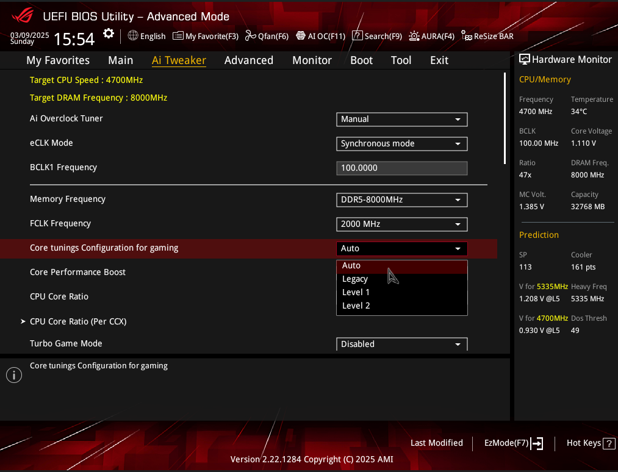Open AURA(F4) lighting settings
Screen dimensions: 618x472
point(431,36)
